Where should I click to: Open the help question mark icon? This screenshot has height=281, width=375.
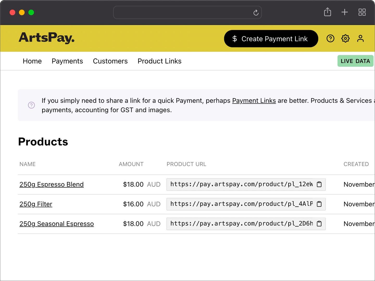(330, 39)
